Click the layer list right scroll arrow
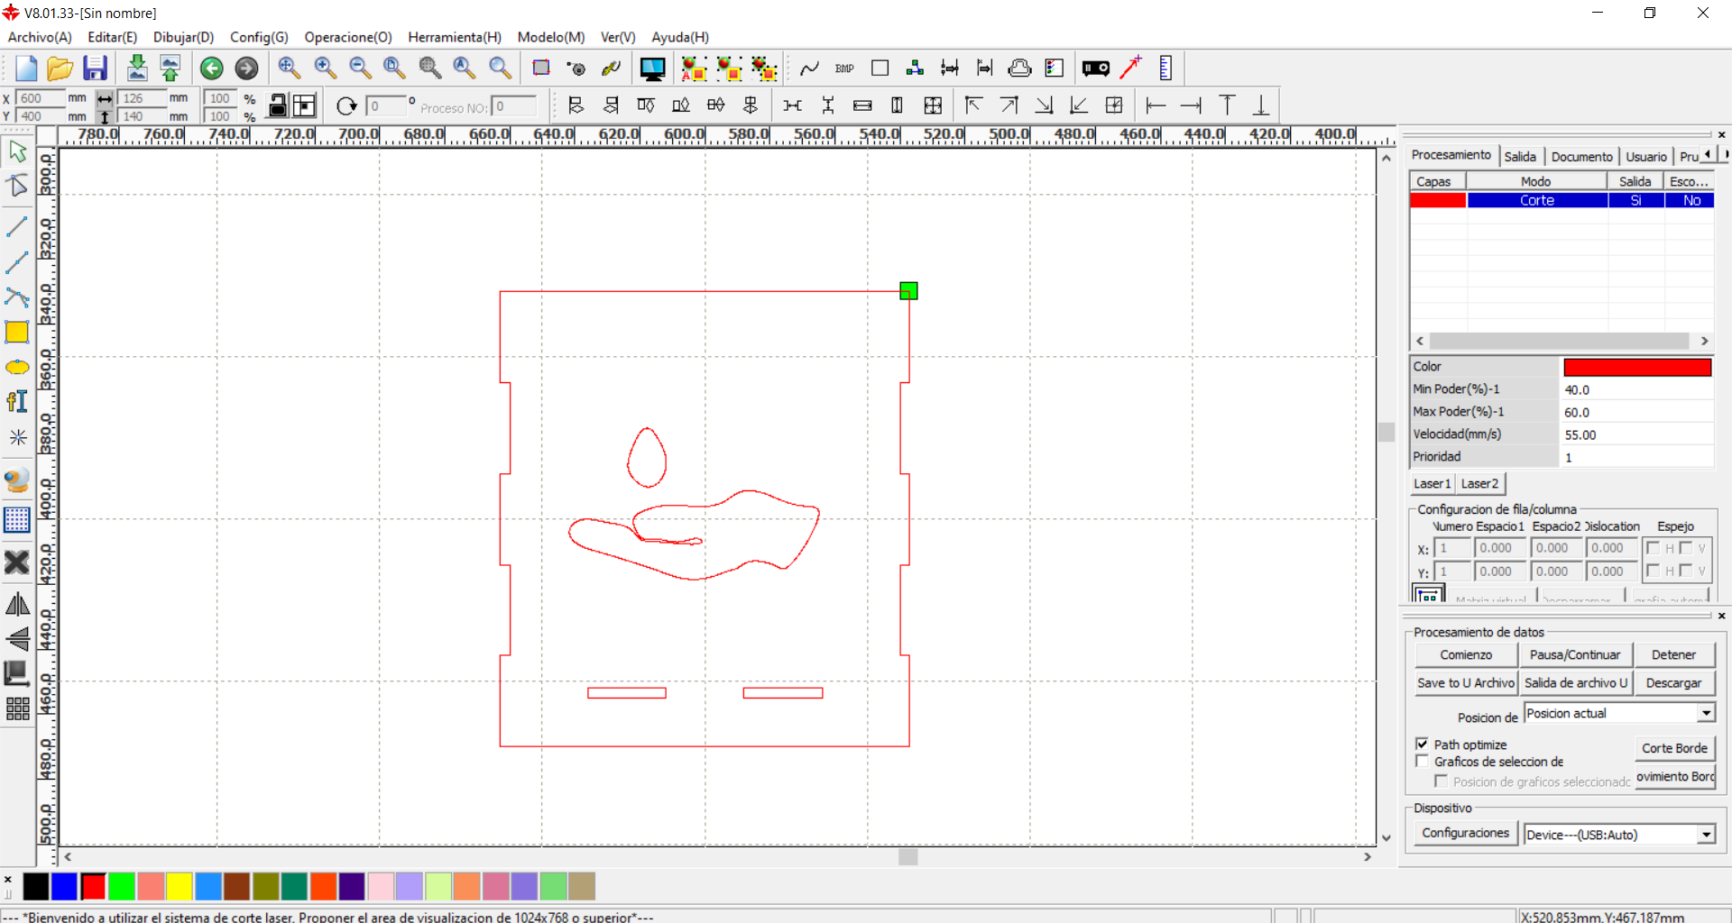1732x923 pixels. coord(1704,341)
